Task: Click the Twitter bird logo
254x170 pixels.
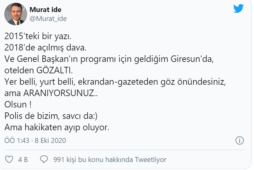Action: tap(239, 9)
